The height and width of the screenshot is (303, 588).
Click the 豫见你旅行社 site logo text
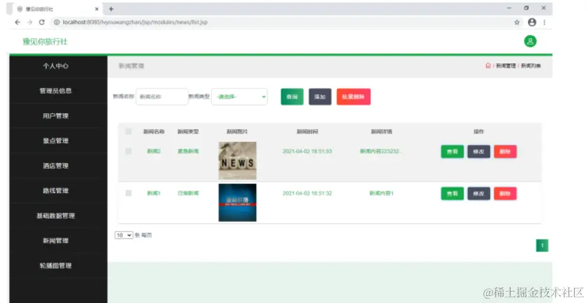pyautogui.click(x=45, y=42)
